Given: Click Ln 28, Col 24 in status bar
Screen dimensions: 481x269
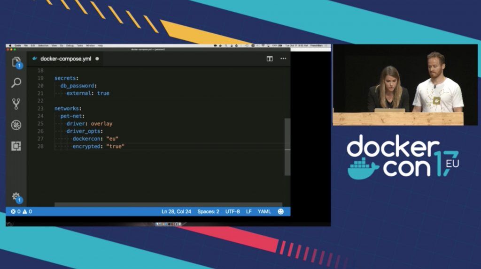Looking at the screenshot, I should click(177, 211).
